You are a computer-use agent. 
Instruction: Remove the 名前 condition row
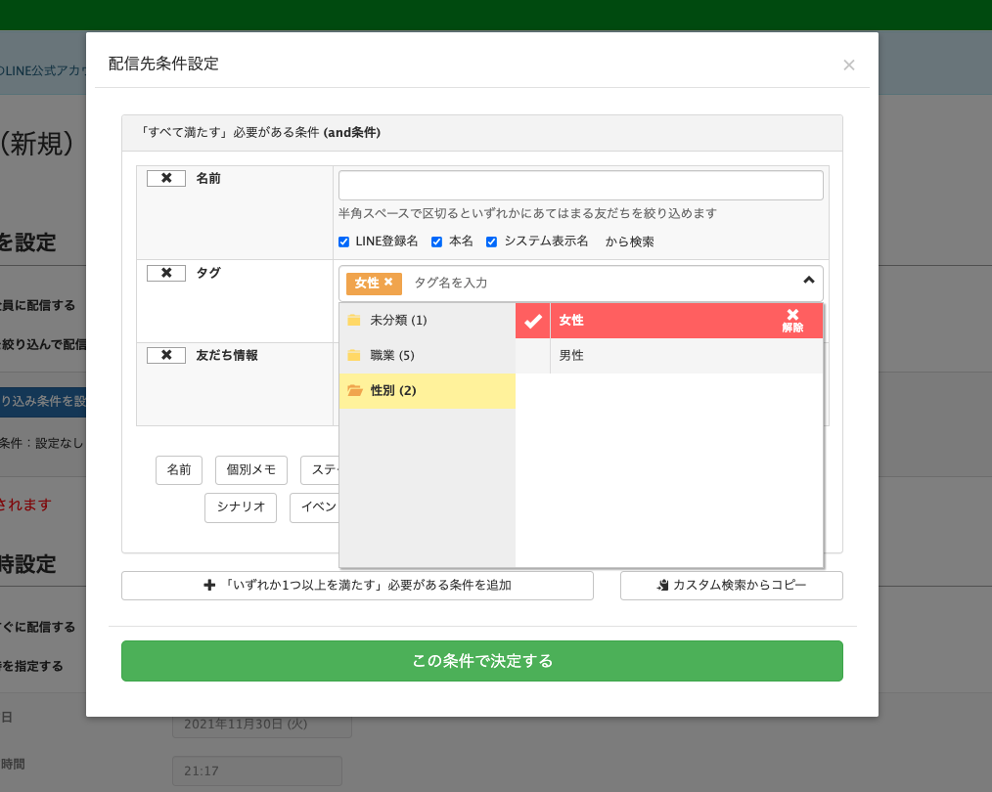[165, 178]
